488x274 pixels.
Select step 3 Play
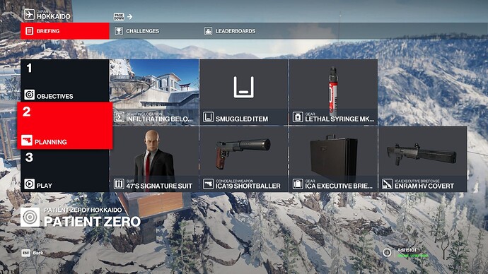point(65,171)
